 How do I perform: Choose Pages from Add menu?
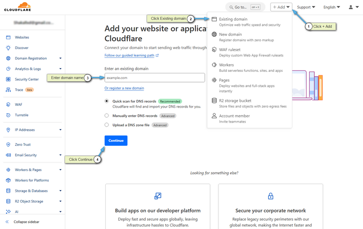pyautogui.click(x=249, y=85)
